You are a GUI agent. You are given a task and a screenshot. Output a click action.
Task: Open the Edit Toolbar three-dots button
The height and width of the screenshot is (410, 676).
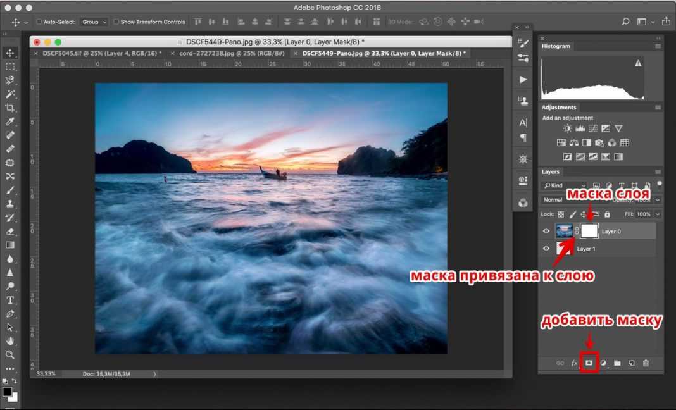coord(10,369)
